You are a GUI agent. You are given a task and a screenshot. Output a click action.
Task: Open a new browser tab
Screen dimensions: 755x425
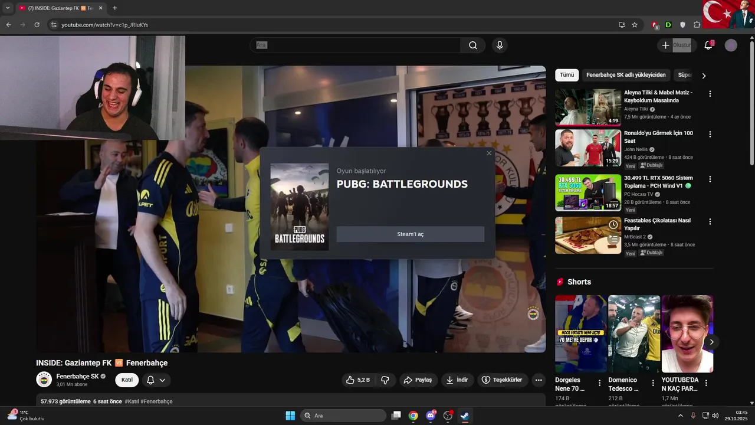click(x=114, y=8)
